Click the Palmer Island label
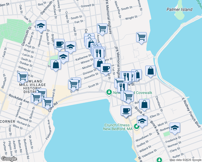The width and height of the screenshot is (202, 162). point(180,9)
